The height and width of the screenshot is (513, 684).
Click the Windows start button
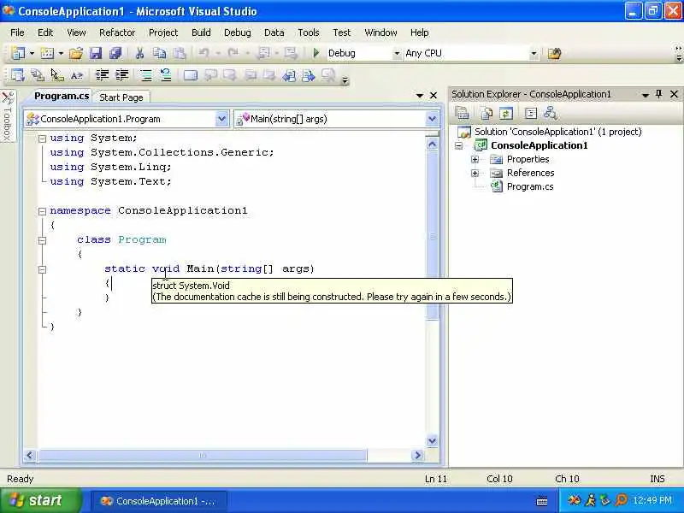pos(40,500)
